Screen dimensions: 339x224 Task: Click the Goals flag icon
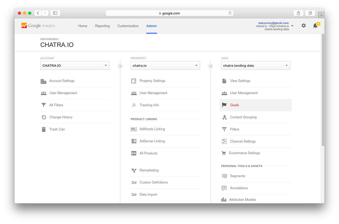coord(224,105)
